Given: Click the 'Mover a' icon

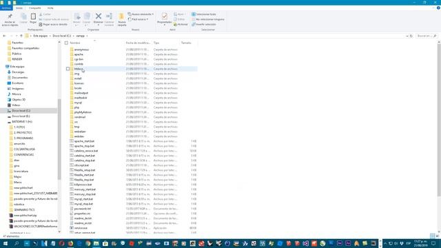Looking at the screenshot, I should pyautogui.click(x=76, y=17).
